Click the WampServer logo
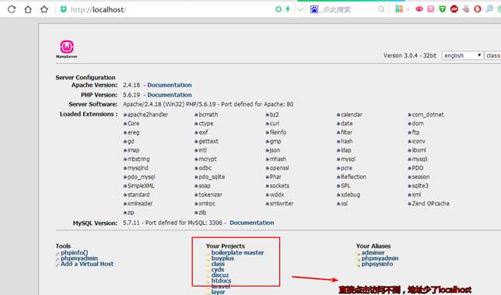The width and height of the screenshot is (501, 295). tap(67, 49)
